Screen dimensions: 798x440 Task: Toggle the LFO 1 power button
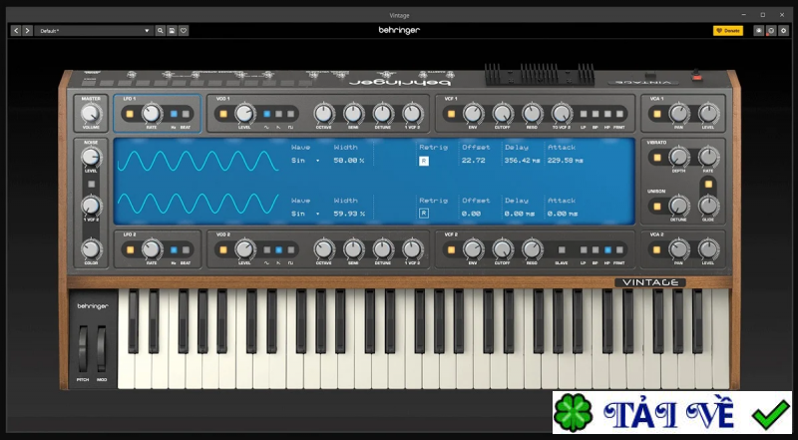(130, 114)
